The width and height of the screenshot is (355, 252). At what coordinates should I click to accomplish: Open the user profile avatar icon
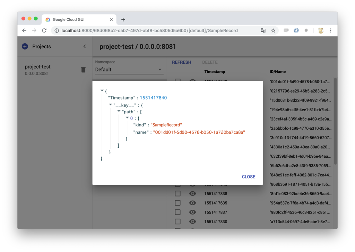click(x=321, y=31)
